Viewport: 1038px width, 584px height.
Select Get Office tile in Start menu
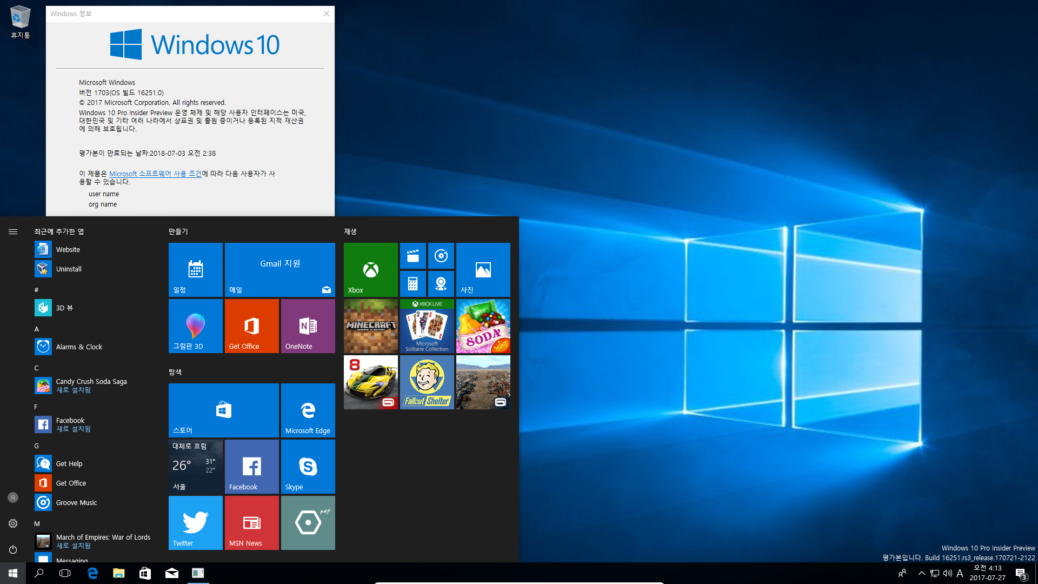pyautogui.click(x=252, y=326)
